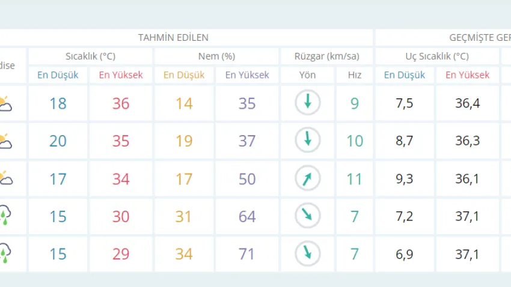Click the partly cloudy icon in the 18° low row
The image size is (511, 287).
(x=5, y=103)
